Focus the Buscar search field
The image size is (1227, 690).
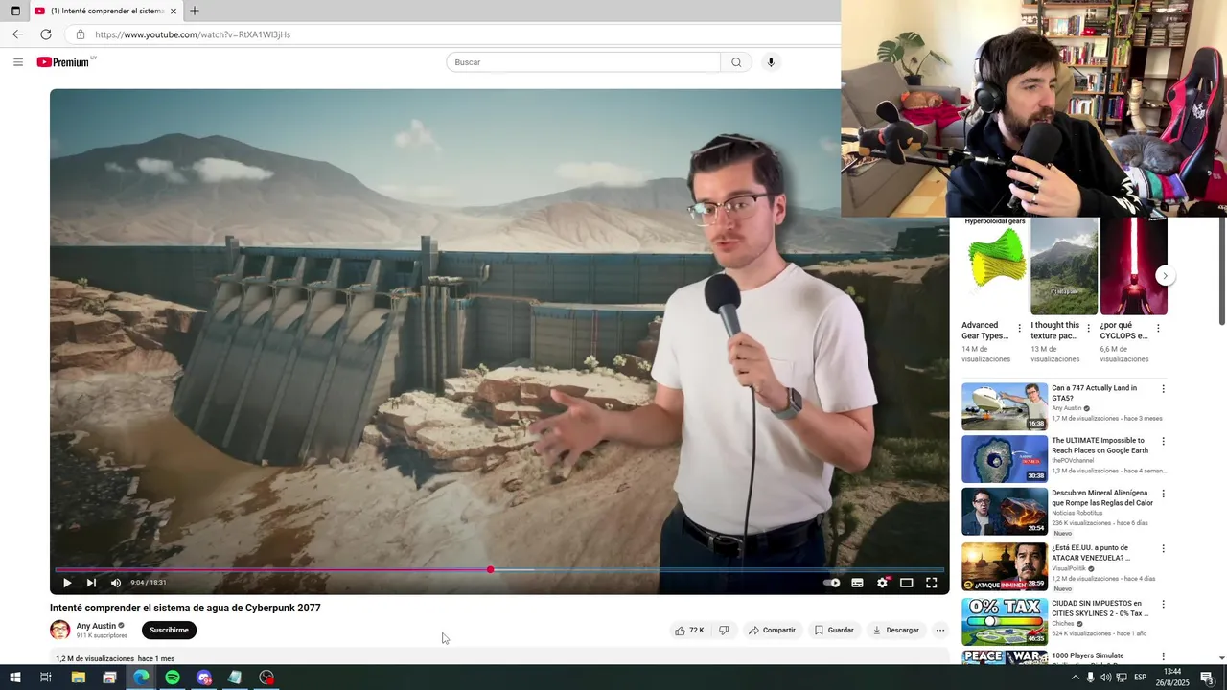click(583, 62)
